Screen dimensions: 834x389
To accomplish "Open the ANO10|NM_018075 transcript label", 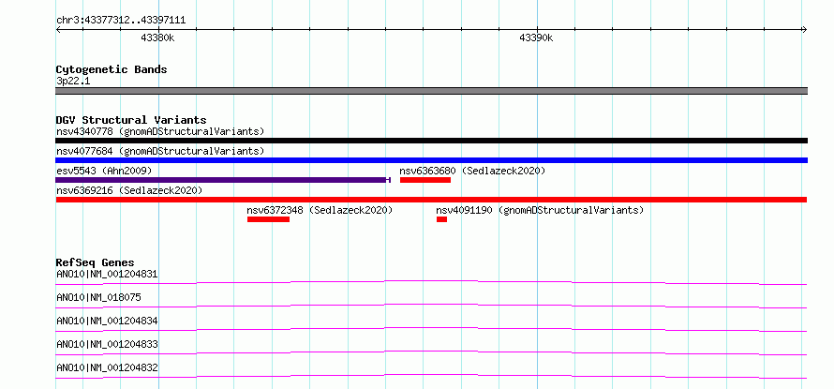I will 98,298.
